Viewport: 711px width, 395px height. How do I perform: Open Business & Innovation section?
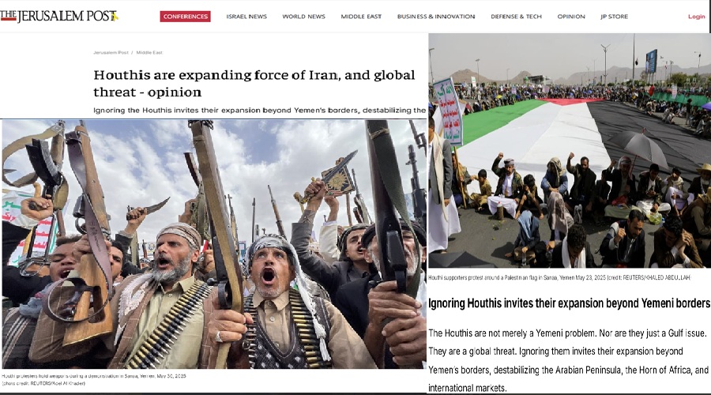tap(436, 17)
